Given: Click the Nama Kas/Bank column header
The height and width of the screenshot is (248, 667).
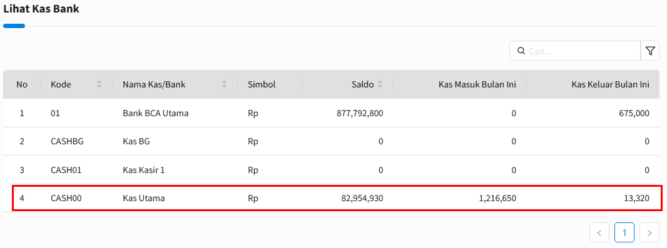Looking at the screenshot, I should (154, 84).
